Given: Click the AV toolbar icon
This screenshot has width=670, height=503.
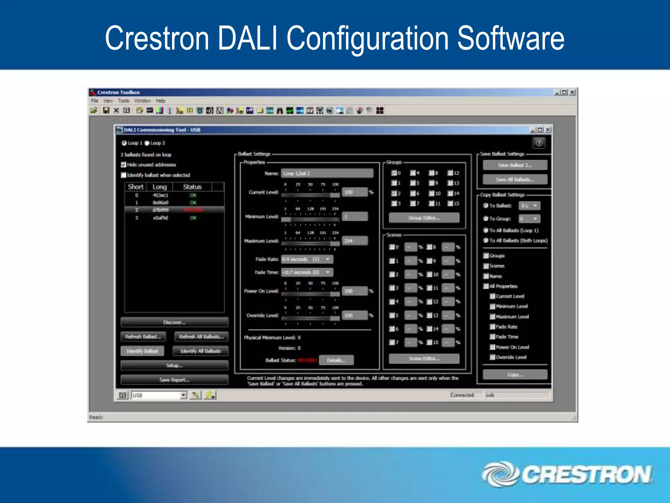Looking at the screenshot, I should click(309, 111).
